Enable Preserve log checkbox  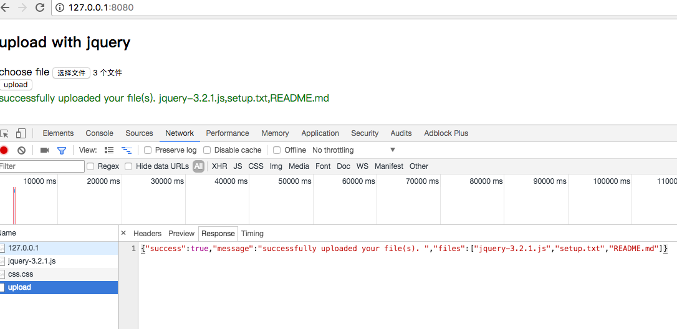[148, 150]
